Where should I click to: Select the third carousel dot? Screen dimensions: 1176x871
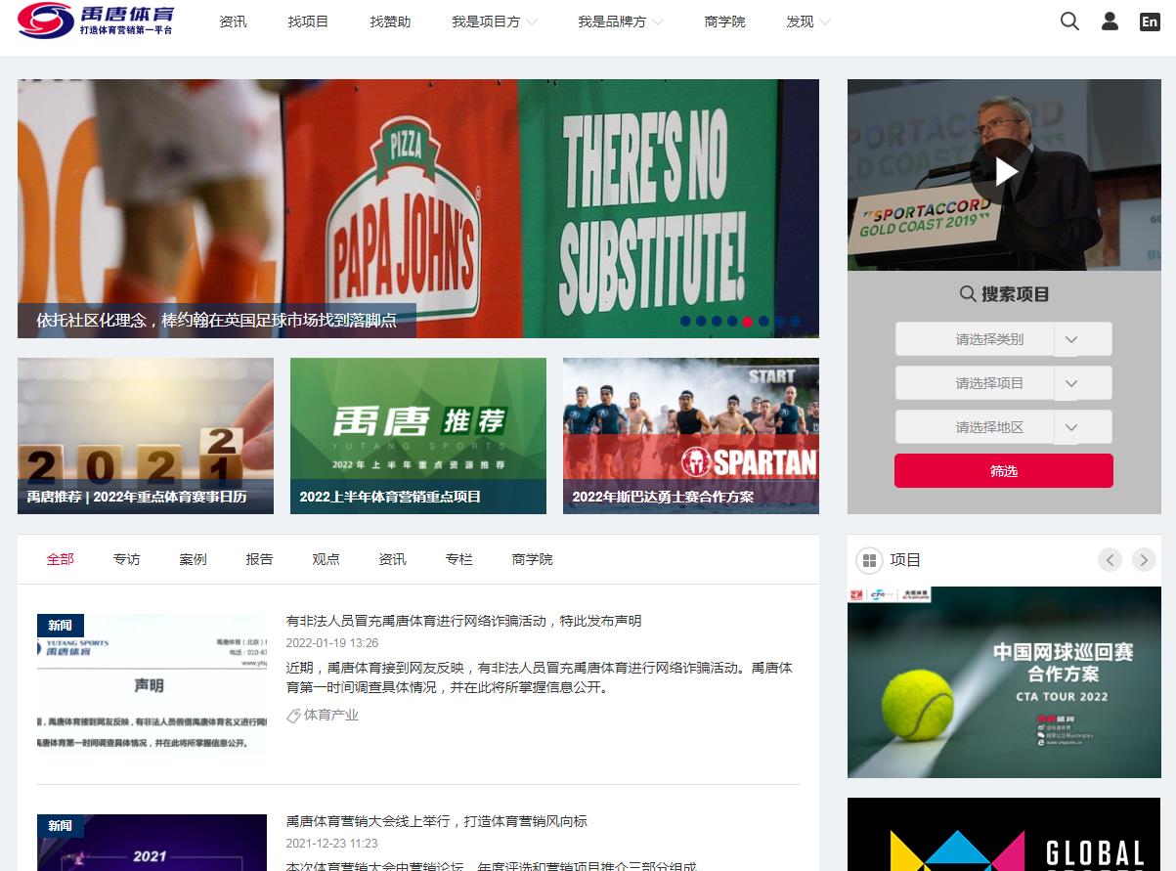click(717, 321)
